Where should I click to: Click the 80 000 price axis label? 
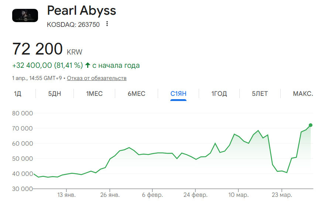23,114
